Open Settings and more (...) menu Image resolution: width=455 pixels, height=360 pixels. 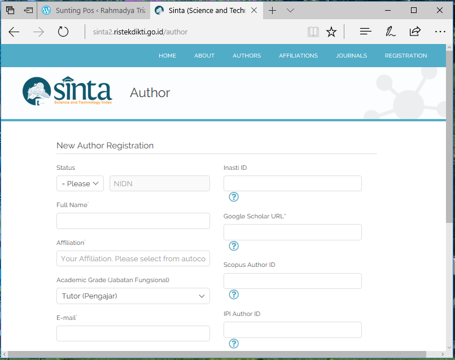click(440, 32)
